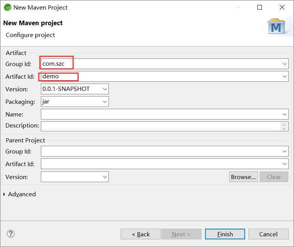Click the Spring icon in title bar
The width and height of the screenshot is (294, 247).
point(7,7)
